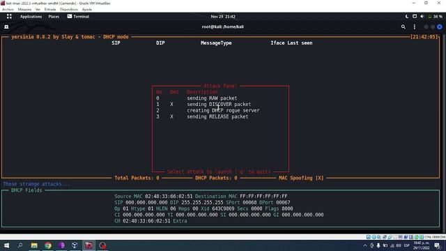Open Windows notification center icon

(438, 245)
